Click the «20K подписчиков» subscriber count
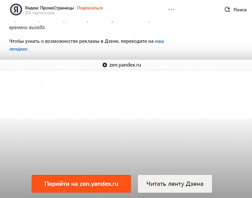 click(x=40, y=13)
